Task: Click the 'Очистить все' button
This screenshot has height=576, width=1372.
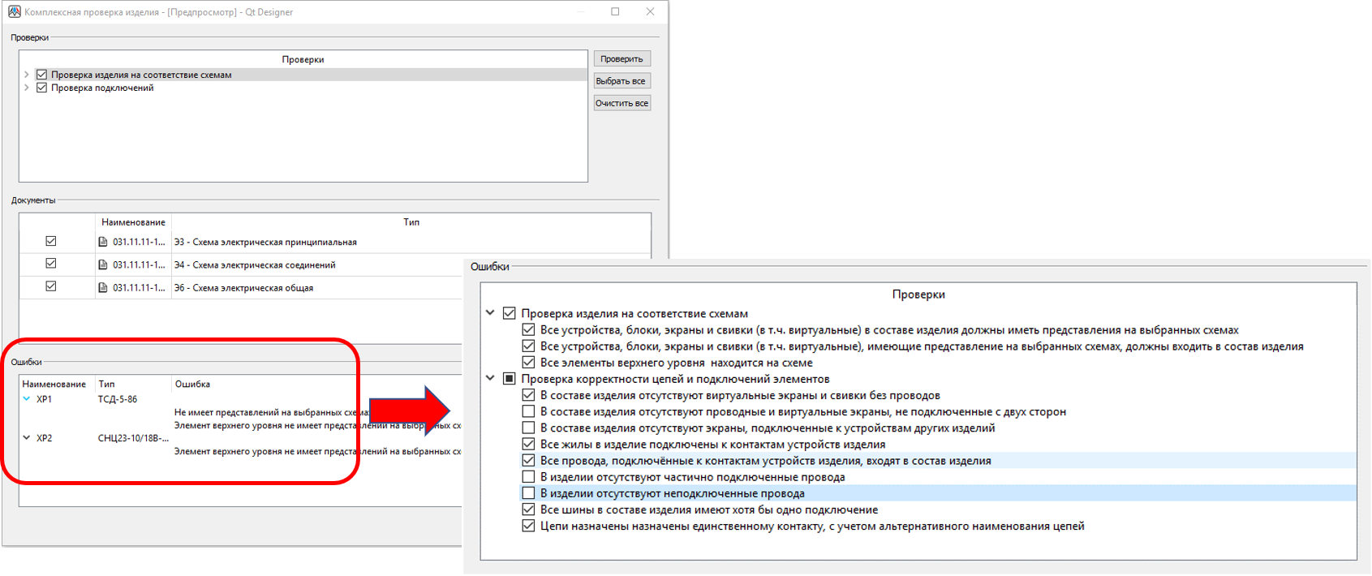Action: pyautogui.click(x=621, y=103)
